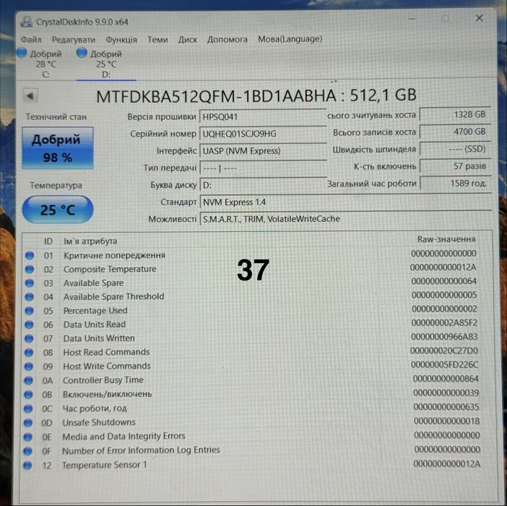
Task: Click the 25 °C temperature button
Action: 58,210
